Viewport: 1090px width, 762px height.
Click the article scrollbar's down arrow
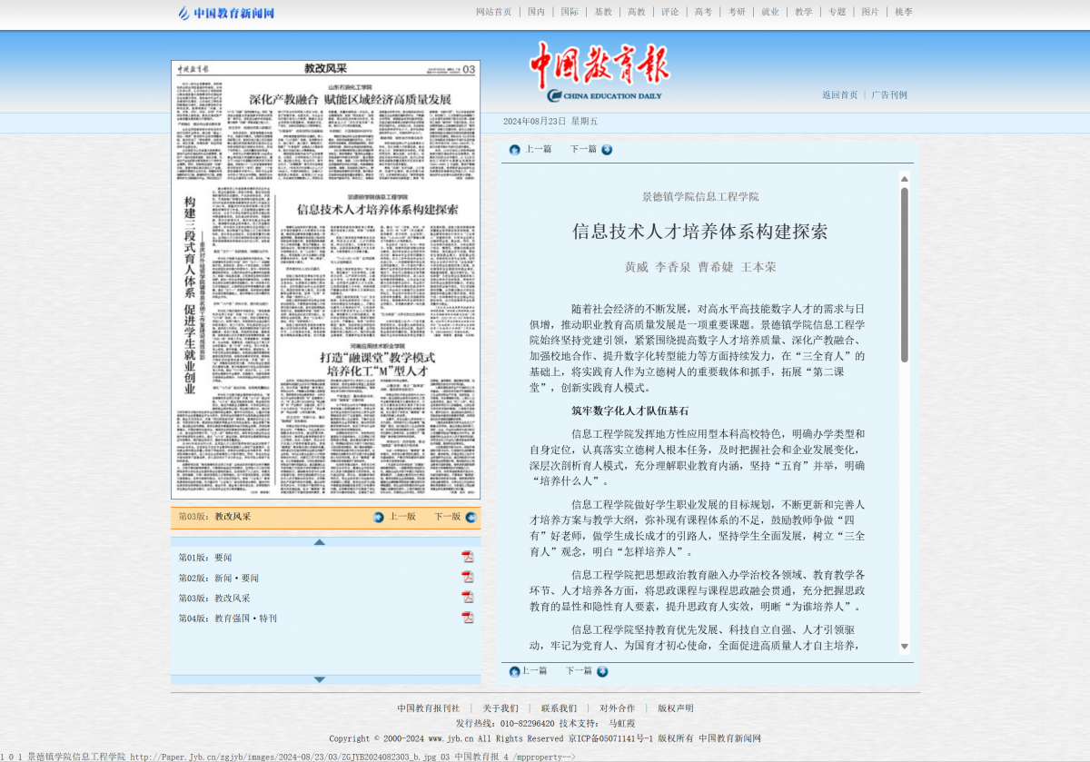[x=905, y=647]
